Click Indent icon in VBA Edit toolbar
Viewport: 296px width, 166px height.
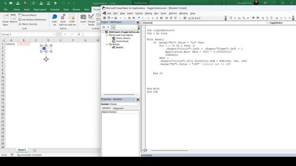(253, 18)
